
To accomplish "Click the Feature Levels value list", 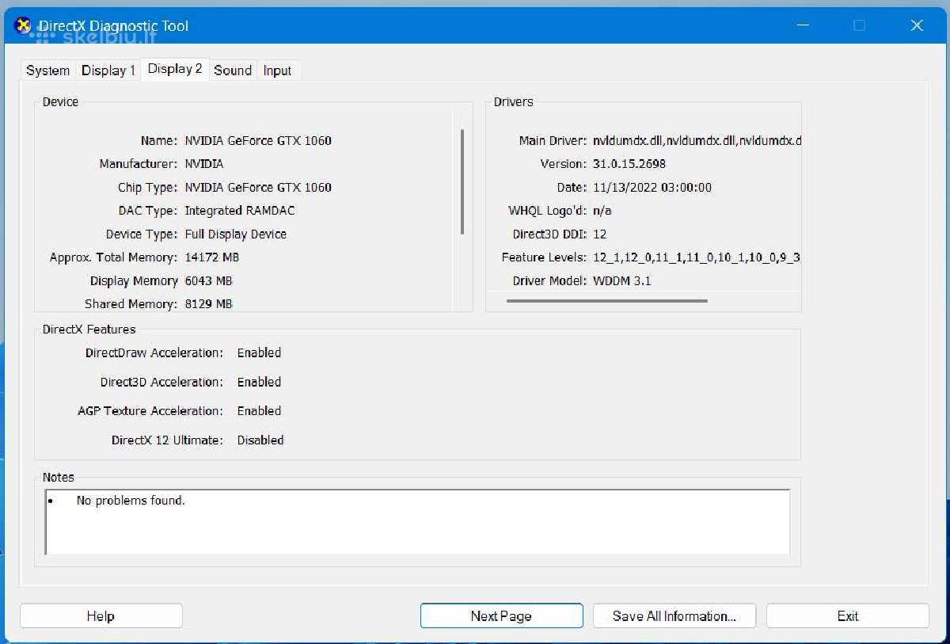I will coord(697,257).
